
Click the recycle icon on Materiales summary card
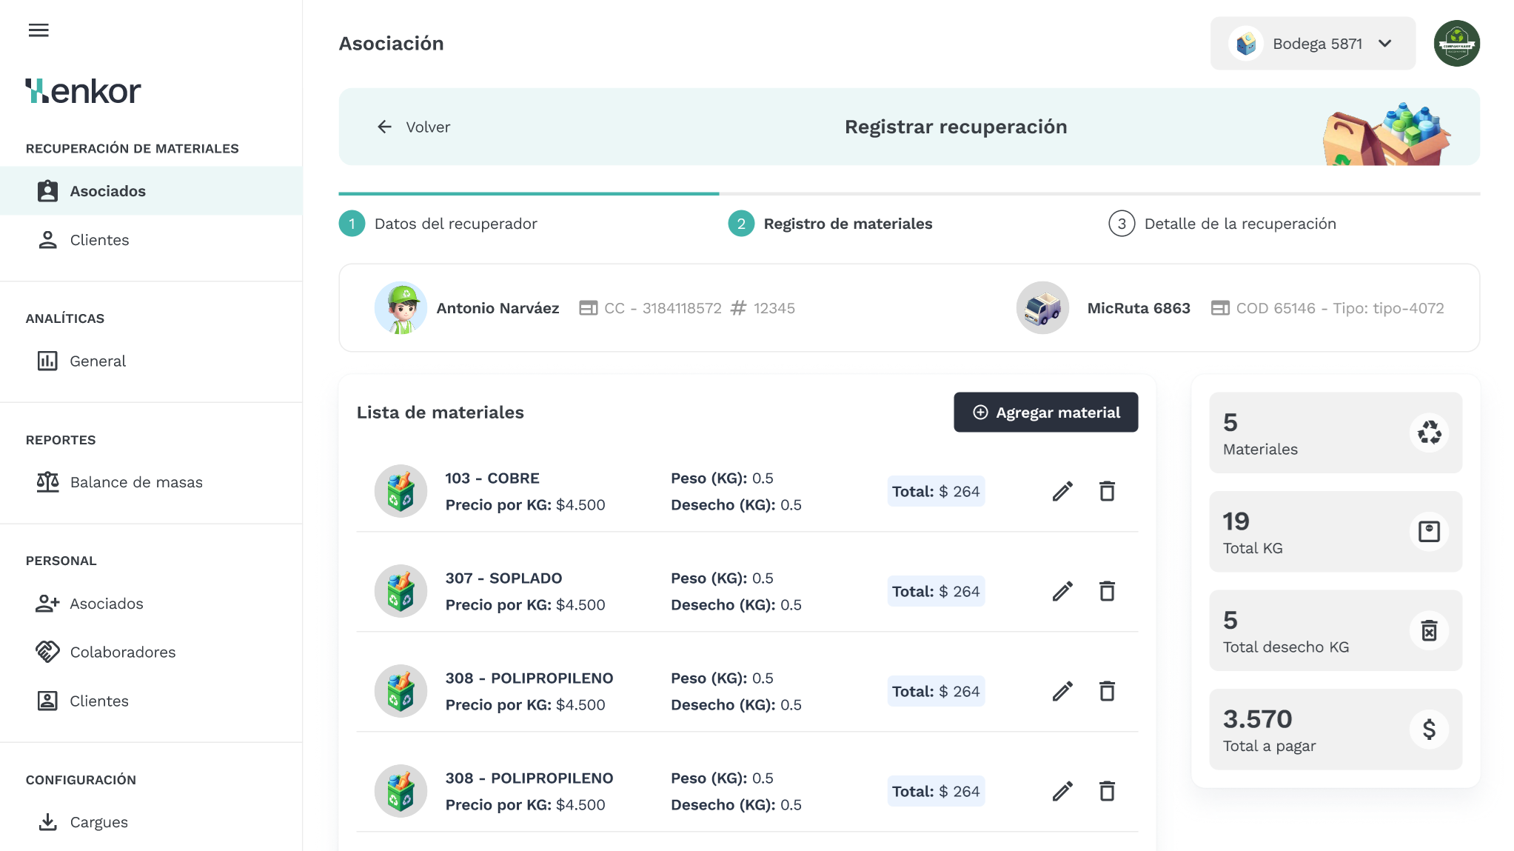(x=1428, y=433)
